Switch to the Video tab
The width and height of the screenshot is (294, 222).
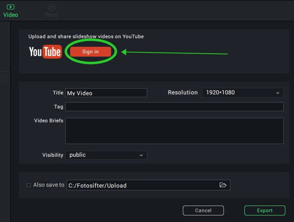coord(11,11)
